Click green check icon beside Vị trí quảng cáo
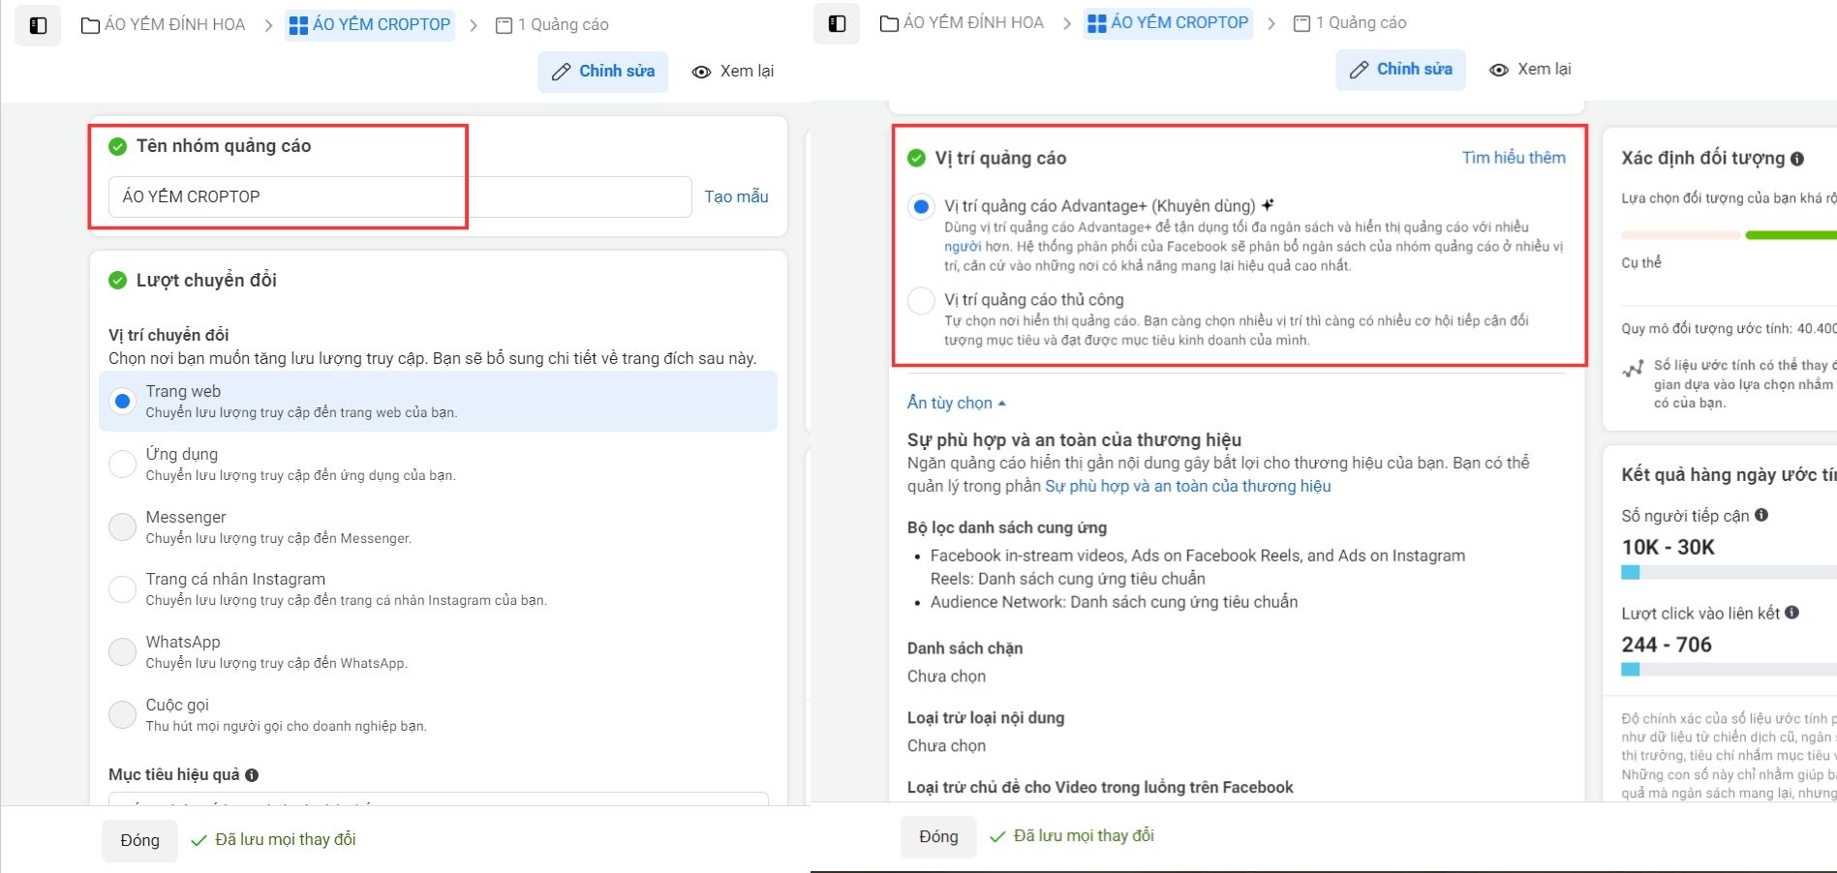This screenshot has width=1837, height=873. tap(916, 158)
